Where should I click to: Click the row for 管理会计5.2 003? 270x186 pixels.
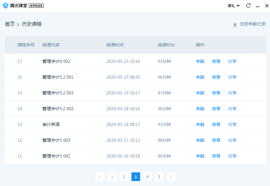[x=93, y=93]
